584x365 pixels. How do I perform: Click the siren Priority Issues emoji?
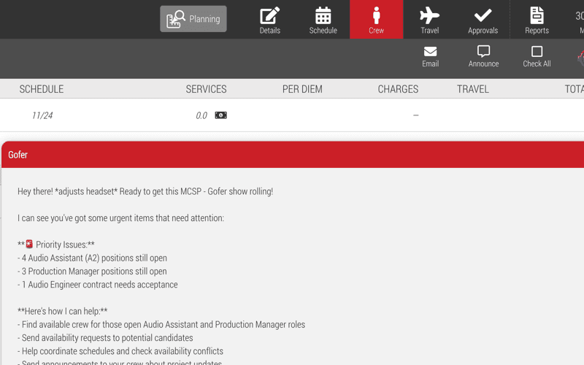[x=29, y=245]
